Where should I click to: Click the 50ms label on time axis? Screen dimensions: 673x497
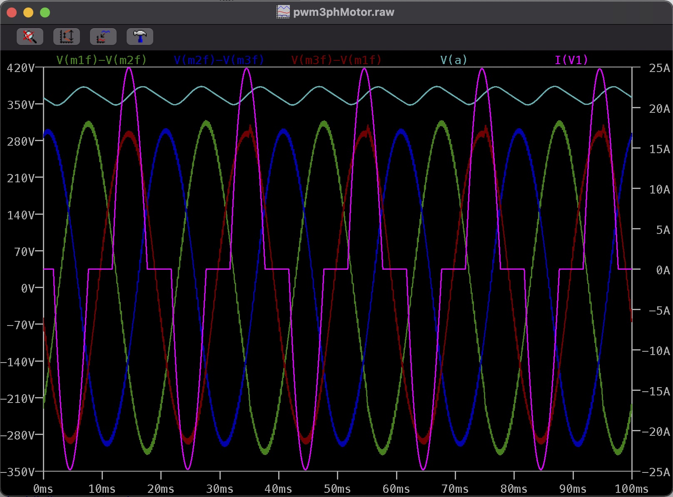pyautogui.click(x=337, y=489)
